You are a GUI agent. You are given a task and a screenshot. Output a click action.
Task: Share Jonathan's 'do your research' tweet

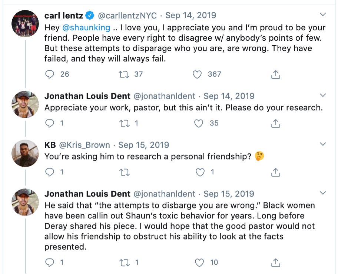275,123
